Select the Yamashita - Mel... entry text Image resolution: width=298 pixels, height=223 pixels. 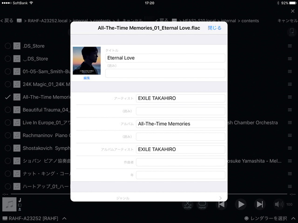pos(255,161)
